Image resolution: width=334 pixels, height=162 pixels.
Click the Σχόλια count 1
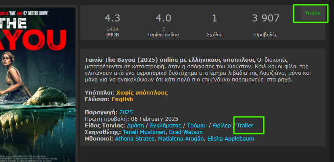point(215,18)
